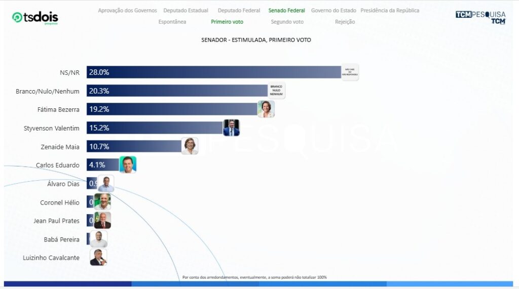Click Álvaro Dias's photo icon
The height and width of the screenshot is (289, 519).
click(x=106, y=183)
